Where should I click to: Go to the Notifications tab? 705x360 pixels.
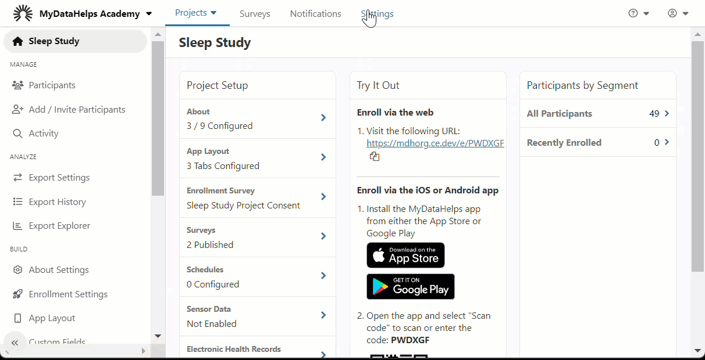click(316, 14)
